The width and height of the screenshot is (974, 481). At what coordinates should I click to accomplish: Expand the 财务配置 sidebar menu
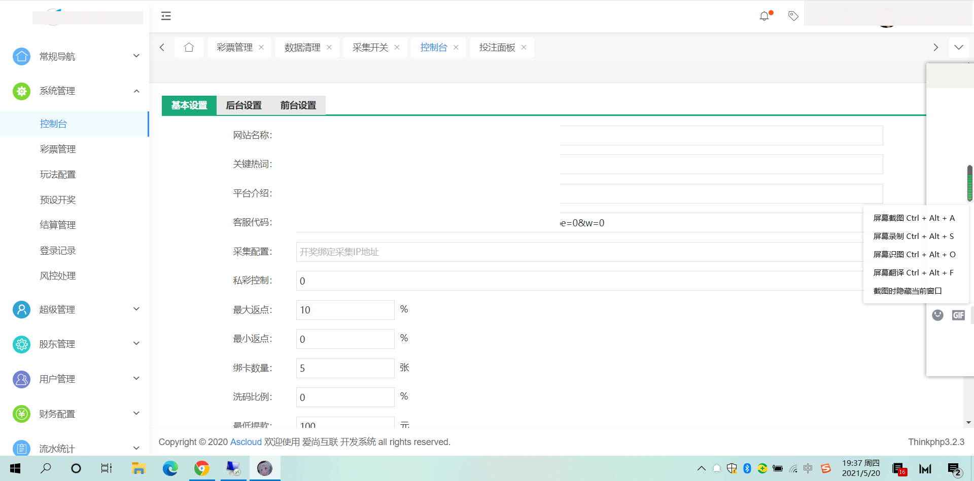click(x=76, y=414)
